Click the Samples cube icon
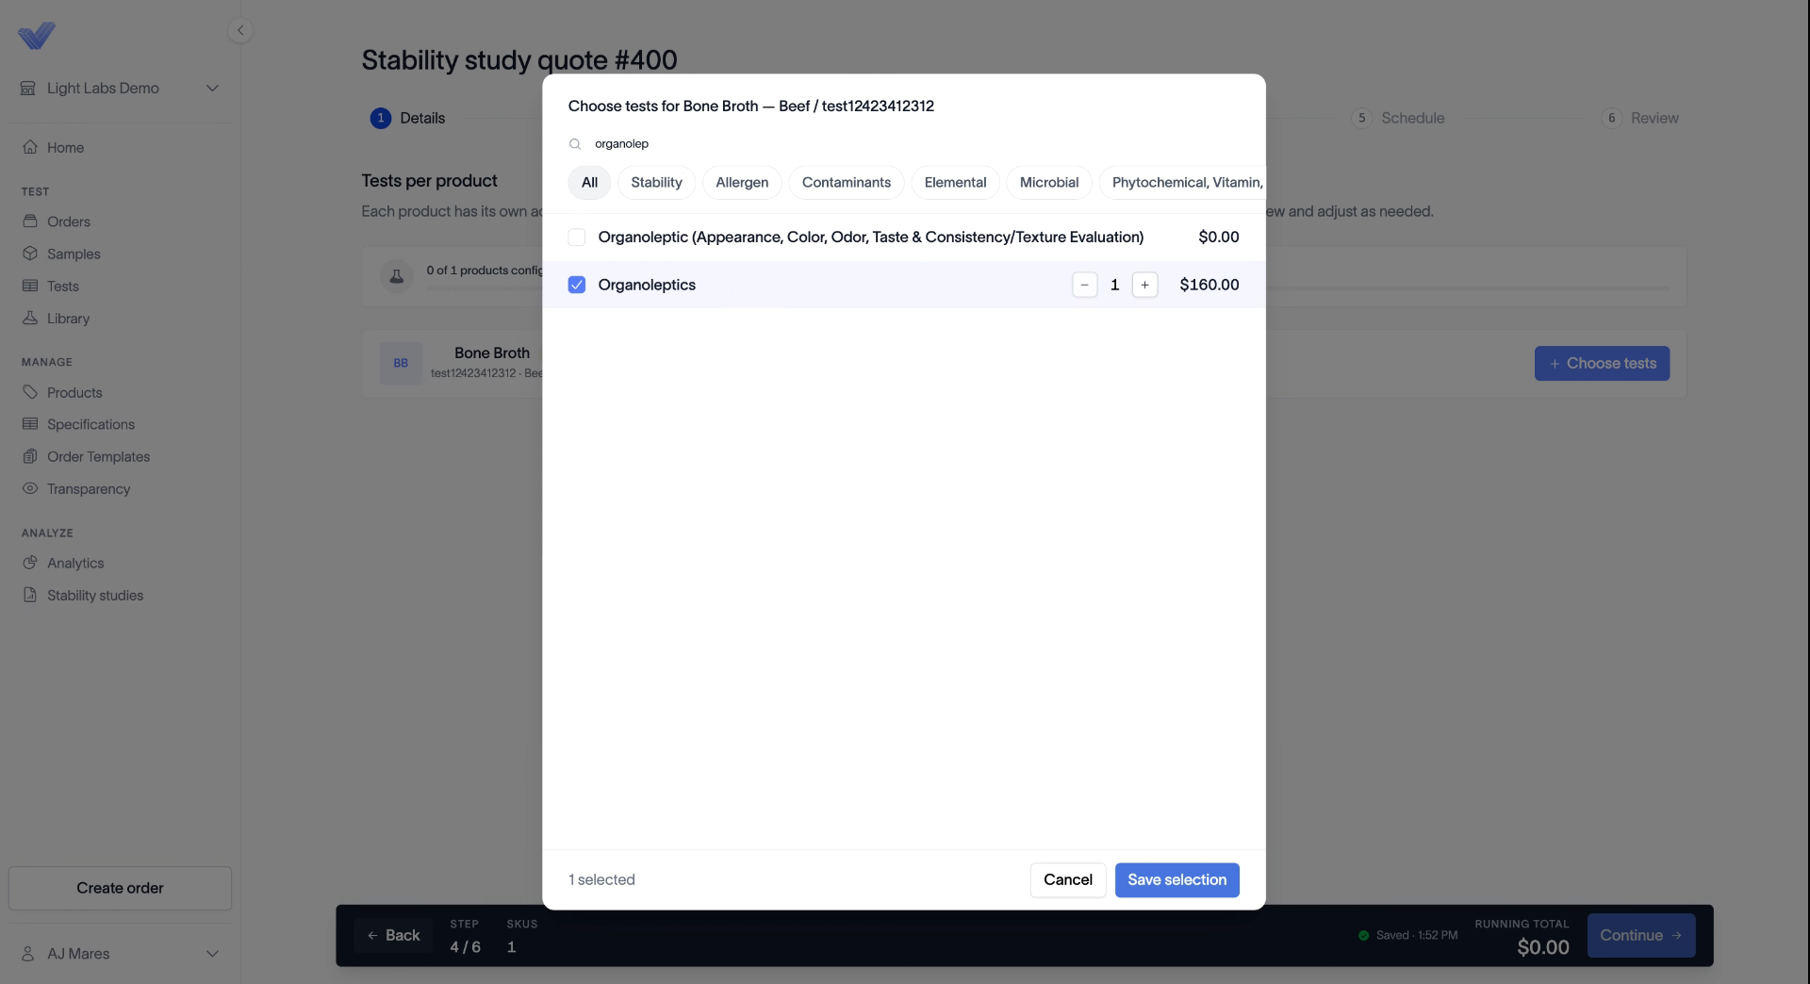 (x=30, y=254)
